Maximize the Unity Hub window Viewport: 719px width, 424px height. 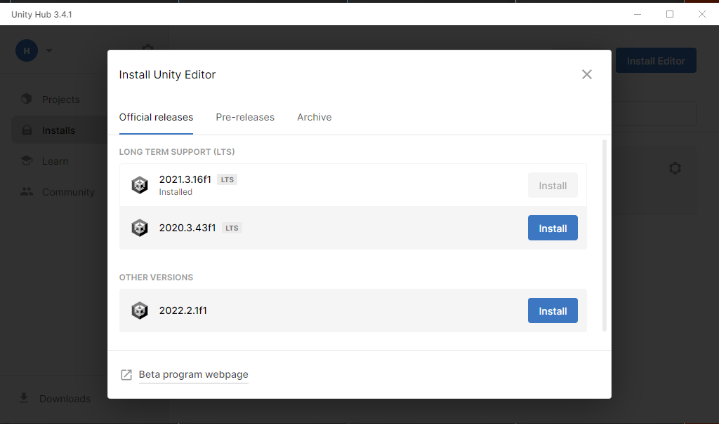pos(669,14)
